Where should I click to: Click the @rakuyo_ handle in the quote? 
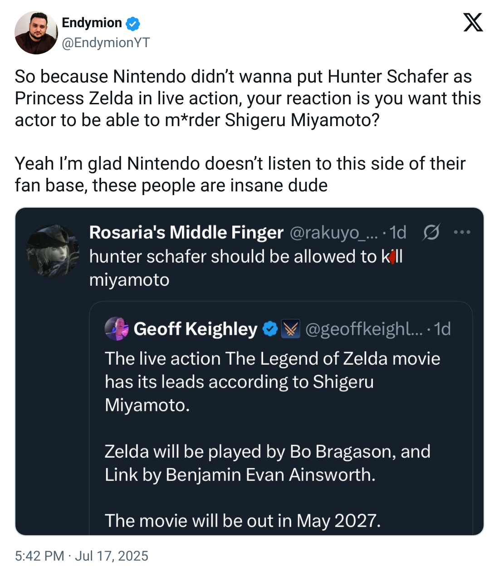(x=333, y=233)
